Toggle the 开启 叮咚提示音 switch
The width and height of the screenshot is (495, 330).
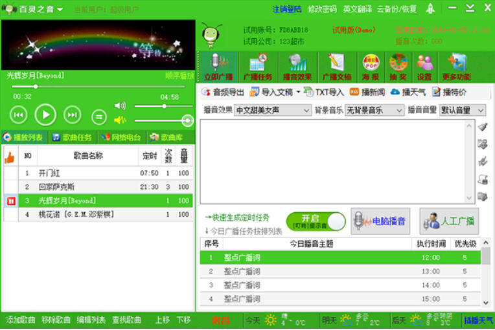click(316, 221)
